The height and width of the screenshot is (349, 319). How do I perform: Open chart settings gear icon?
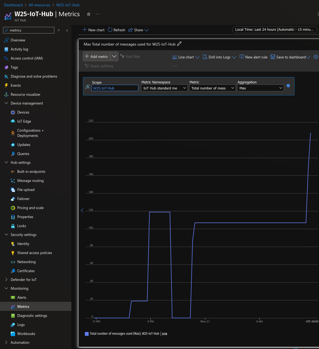click(x=315, y=57)
